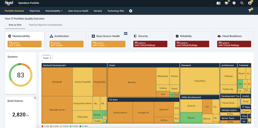Click the Build Volume help badge
Viewport: 258px width, 128px height.
[35, 98]
